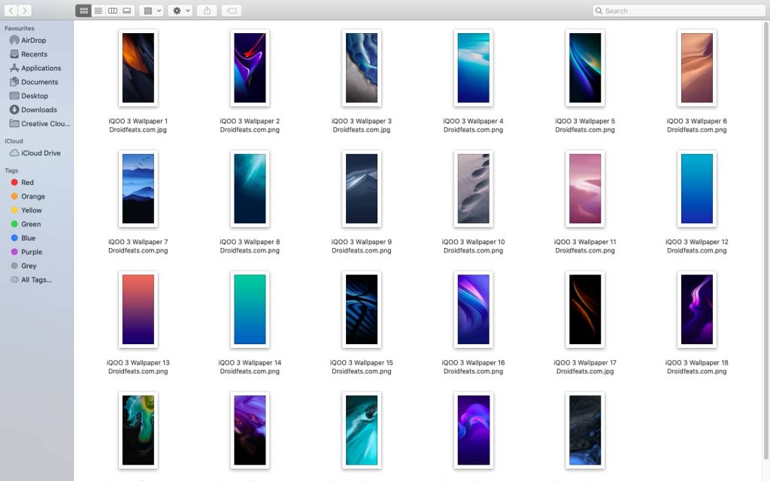The image size is (770, 481).
Task: Open the gear Action menu
Action: coord(180,11)
